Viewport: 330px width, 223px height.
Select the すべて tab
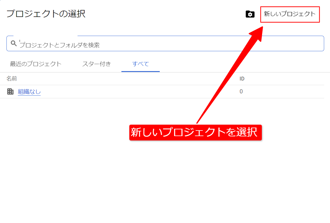pyautogui.click(x=141, y=64)
